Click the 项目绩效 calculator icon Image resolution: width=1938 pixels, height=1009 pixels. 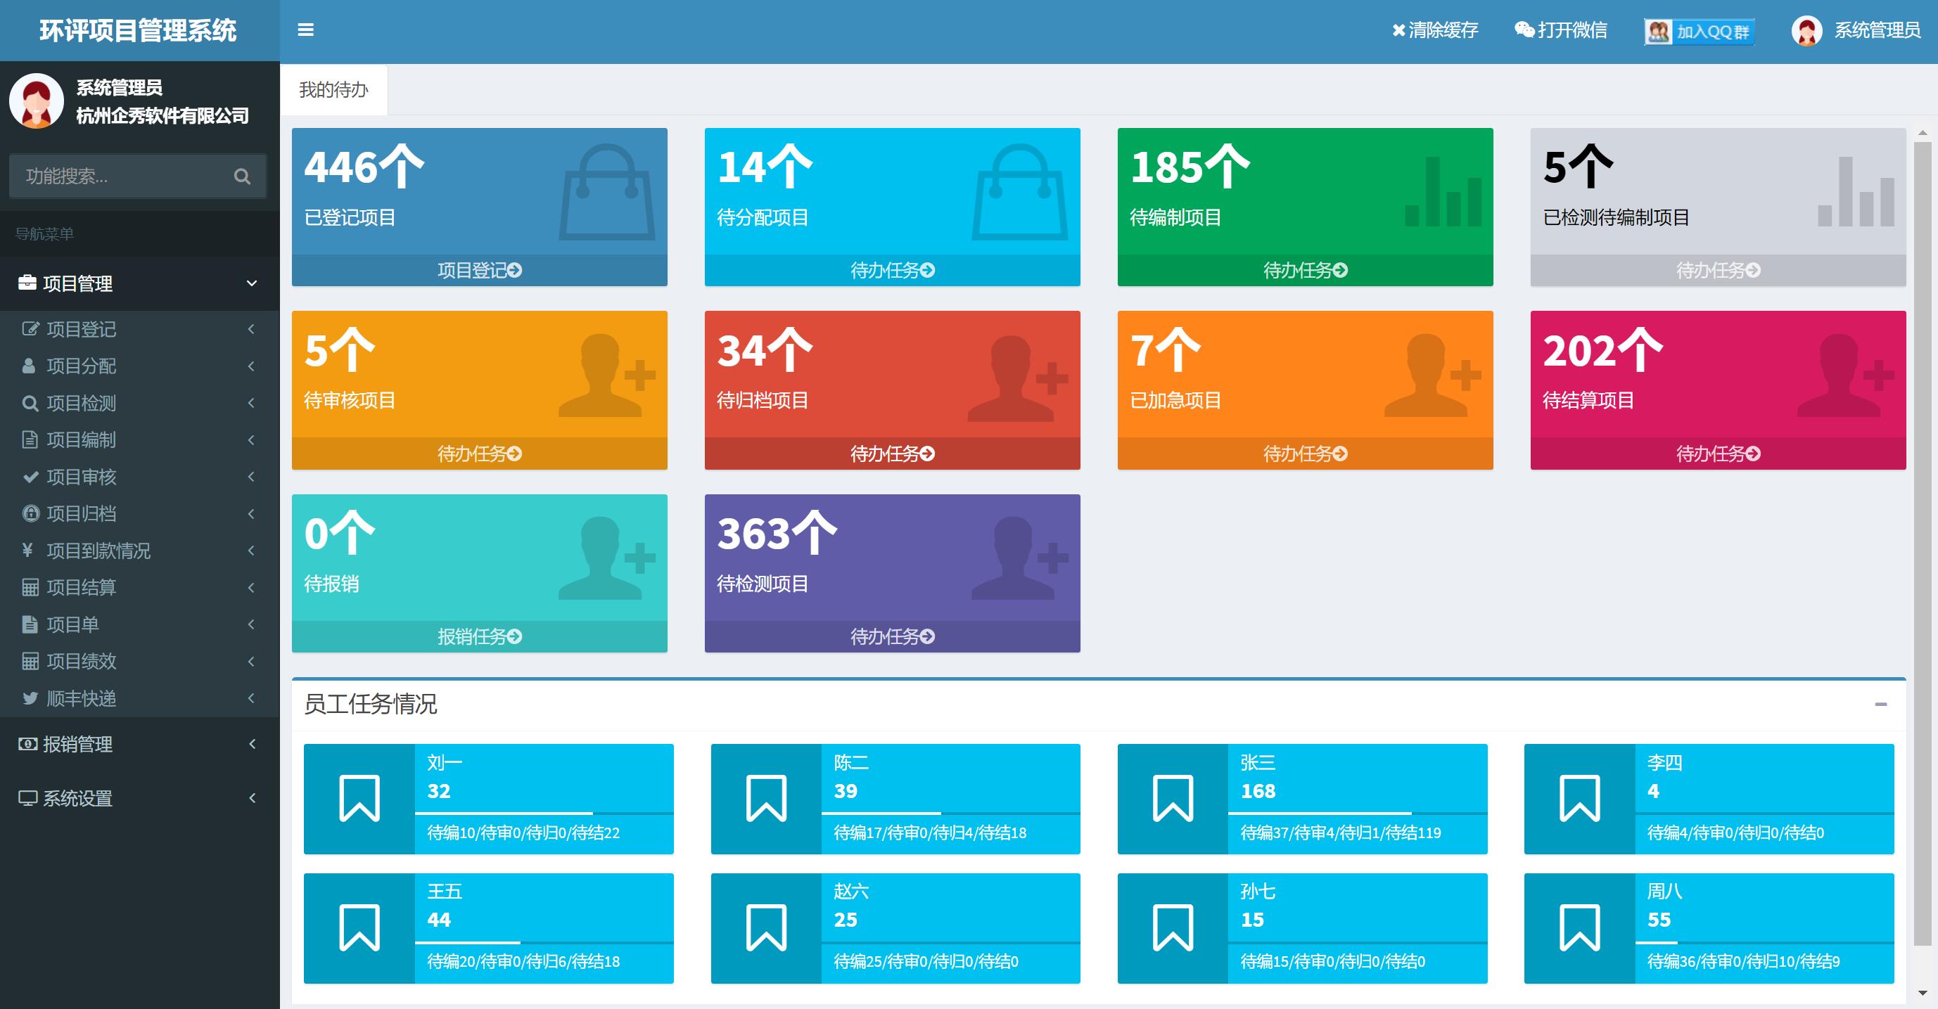click(30, 661)
